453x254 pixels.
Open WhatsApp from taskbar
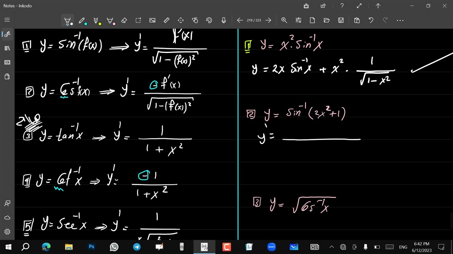coord(114,247)
